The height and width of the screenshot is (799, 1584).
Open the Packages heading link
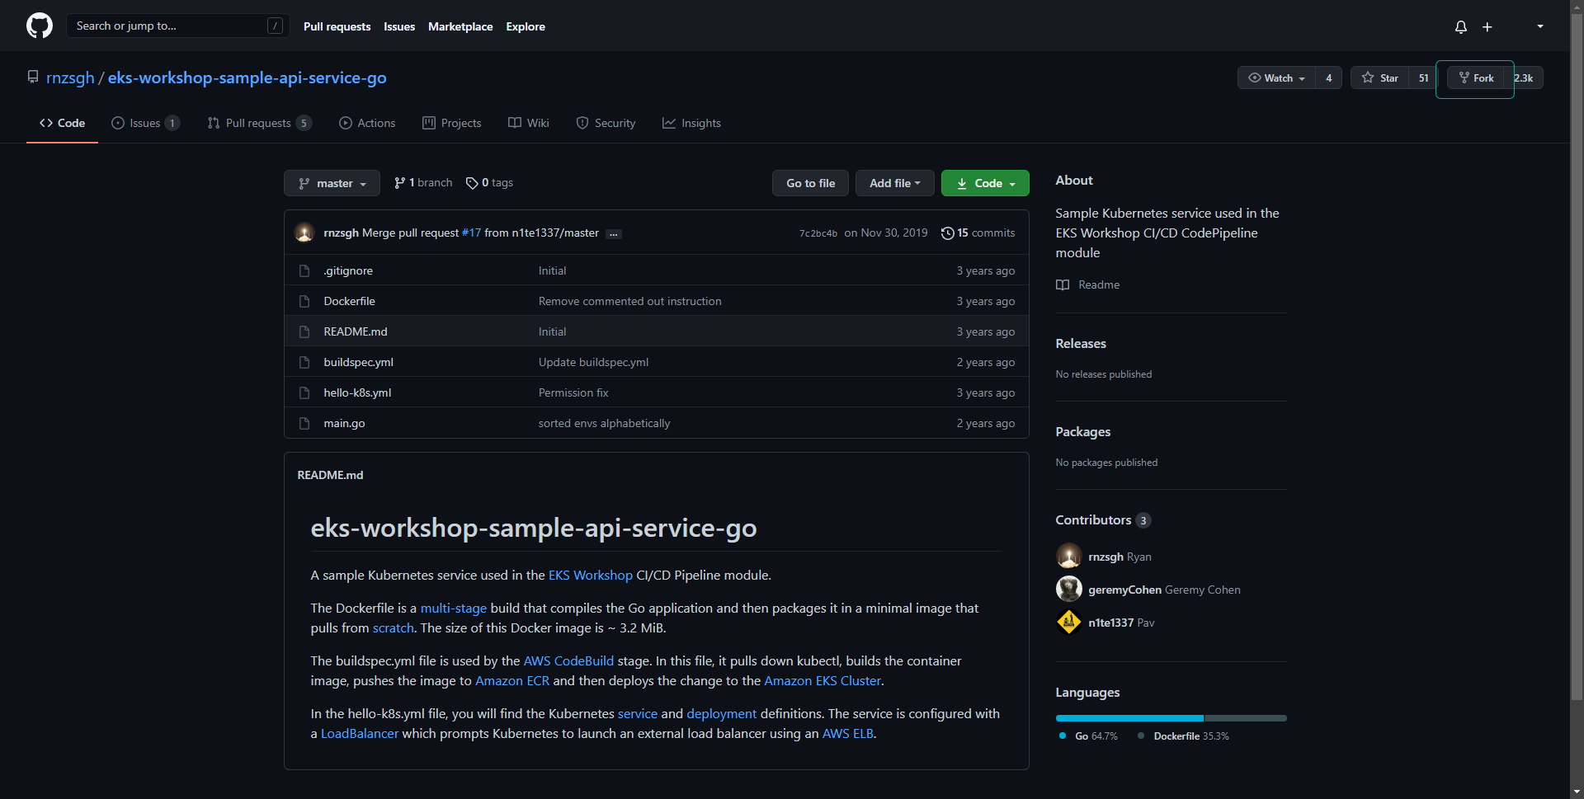pos(1083,431)
